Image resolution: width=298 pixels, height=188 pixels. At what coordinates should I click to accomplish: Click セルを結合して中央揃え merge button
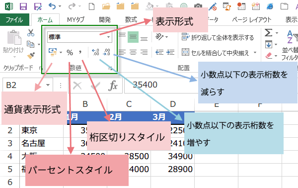(216, 52)
